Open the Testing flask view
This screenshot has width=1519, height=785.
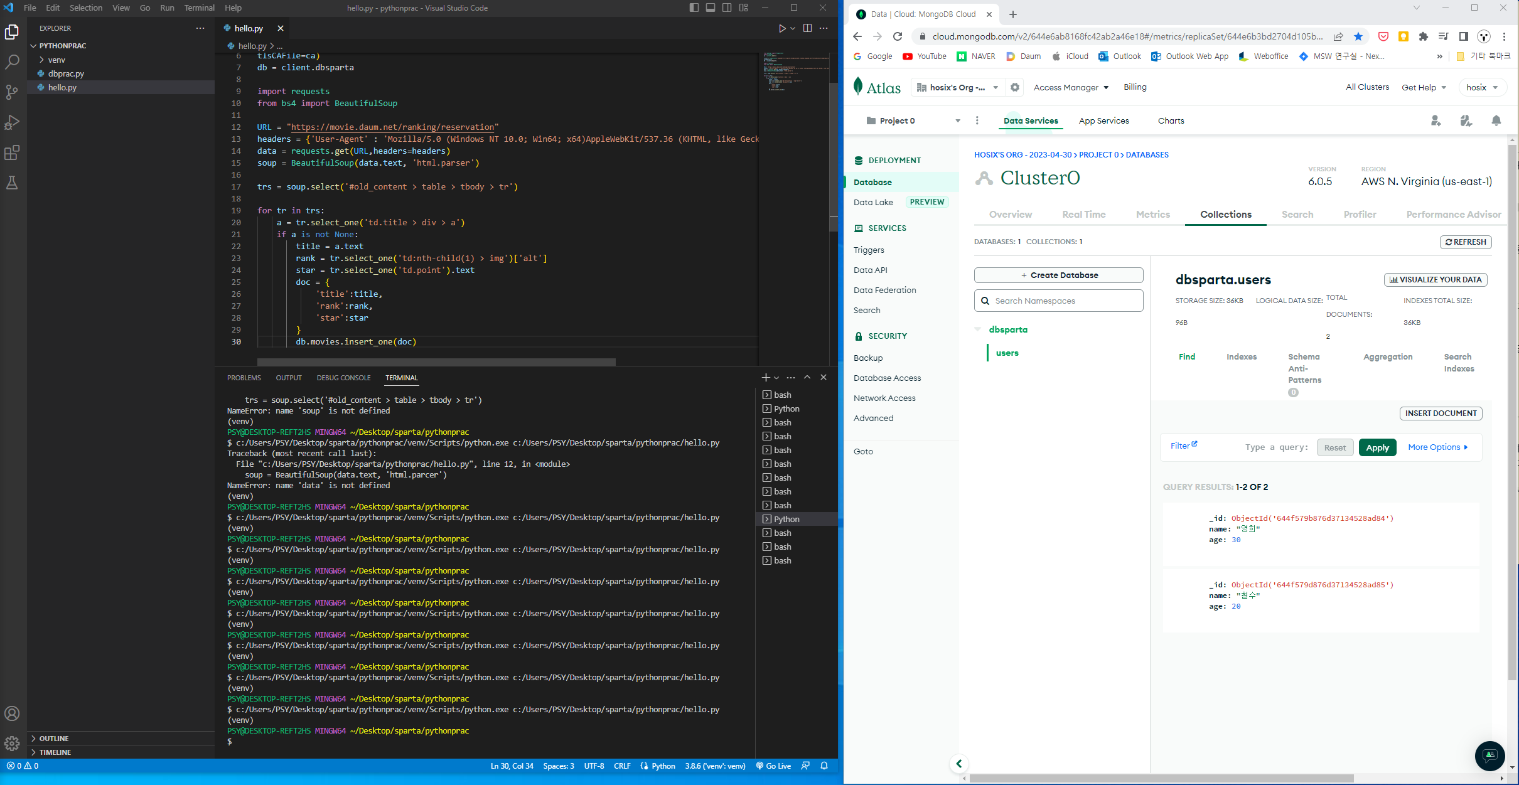[12, 183]
